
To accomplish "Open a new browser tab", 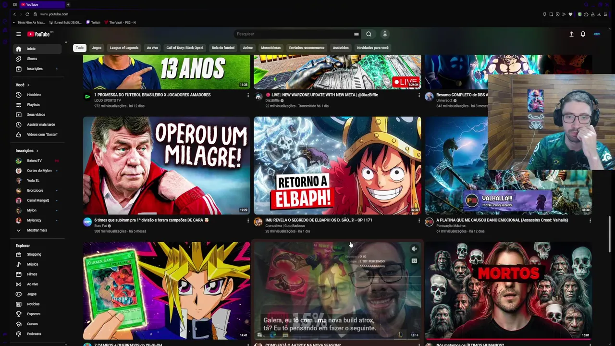I will tap(68, 4).
